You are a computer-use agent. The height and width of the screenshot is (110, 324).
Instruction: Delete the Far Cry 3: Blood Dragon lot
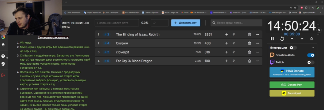pos(249,61)
